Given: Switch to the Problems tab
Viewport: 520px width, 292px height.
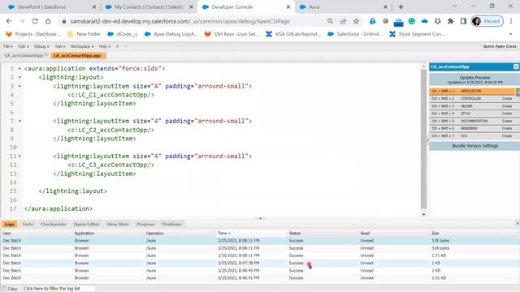Looking at the screenshot, I should 171,224.
